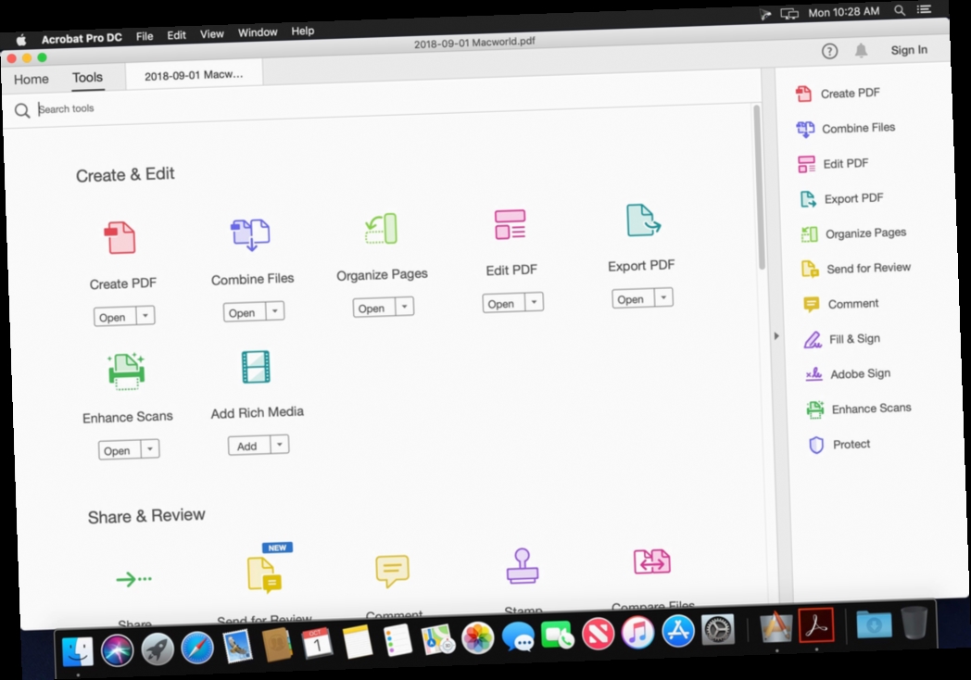Click Add button under Add Rich Media
Screen dimensions: 971x680
click(249, 446)
